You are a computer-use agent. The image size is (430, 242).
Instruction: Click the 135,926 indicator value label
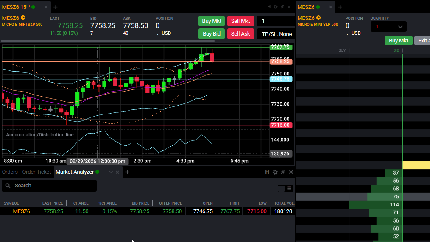click(x=281, y=153)
